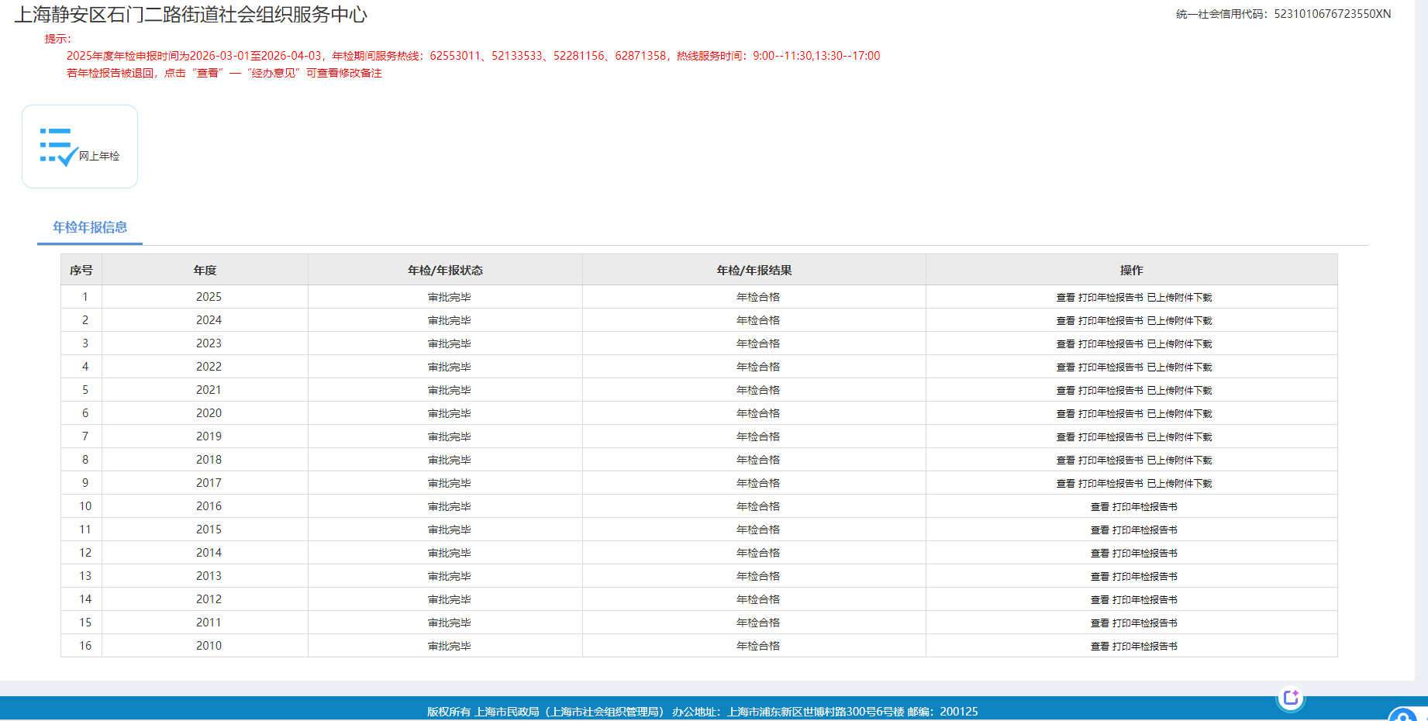The height and width of the screenshot is (721, 1428).
Task: Click 打印年检报告书 in the 2019 row
Action: (1110, 437)
